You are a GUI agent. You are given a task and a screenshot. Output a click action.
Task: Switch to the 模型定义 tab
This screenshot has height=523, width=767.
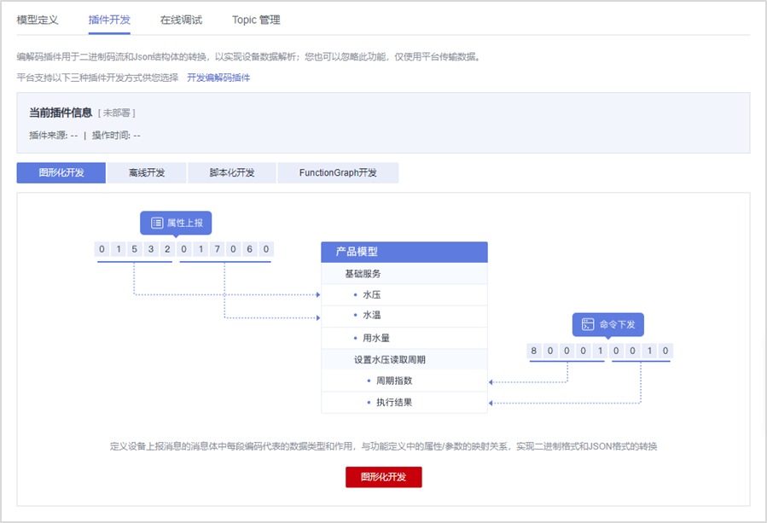[x=38, y=20]
